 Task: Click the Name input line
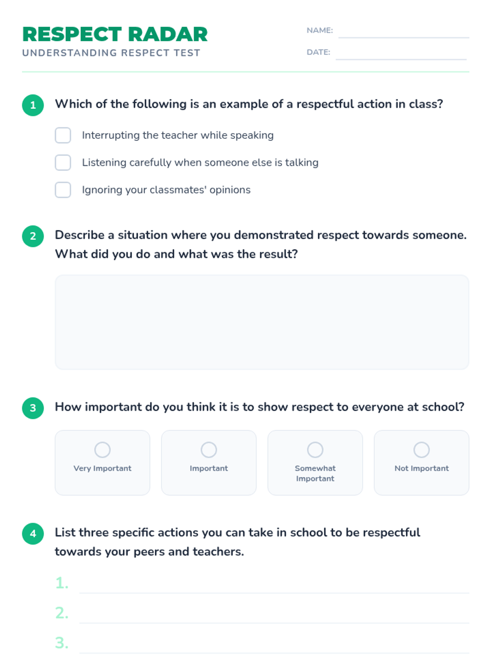tap(403, 32)
